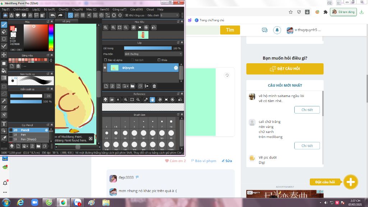This screenshot has width=368, height=207.
Task: Click Cảm ơn 2 thanks link
Action: pyautogui.click(x=175, y=161)
